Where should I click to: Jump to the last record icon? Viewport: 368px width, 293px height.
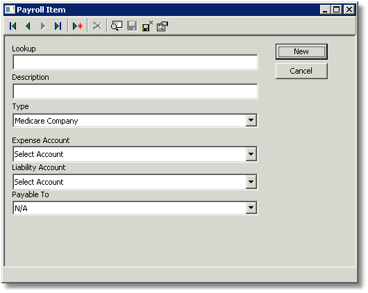58,26
